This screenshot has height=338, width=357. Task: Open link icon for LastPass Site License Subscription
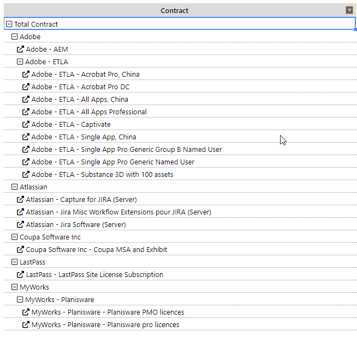click(20, 274)
